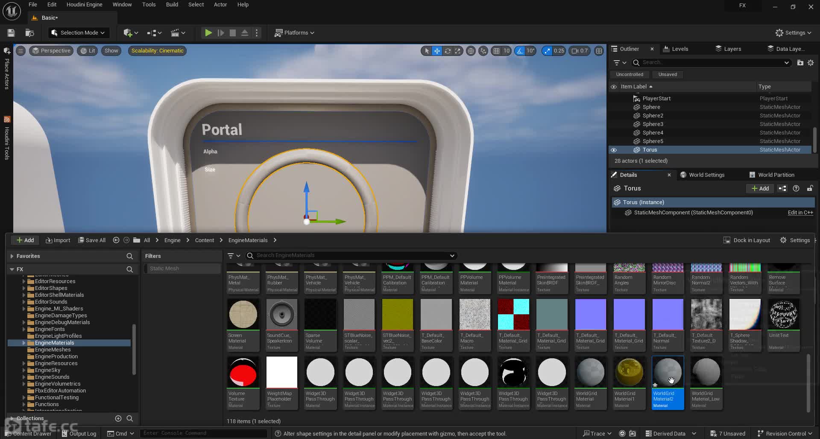
Task: Activate the rotate gizmo tool
Action: (x=447, y=51)
